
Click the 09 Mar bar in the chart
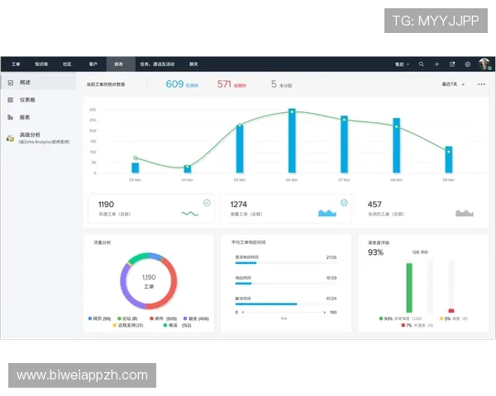point(449,160)
